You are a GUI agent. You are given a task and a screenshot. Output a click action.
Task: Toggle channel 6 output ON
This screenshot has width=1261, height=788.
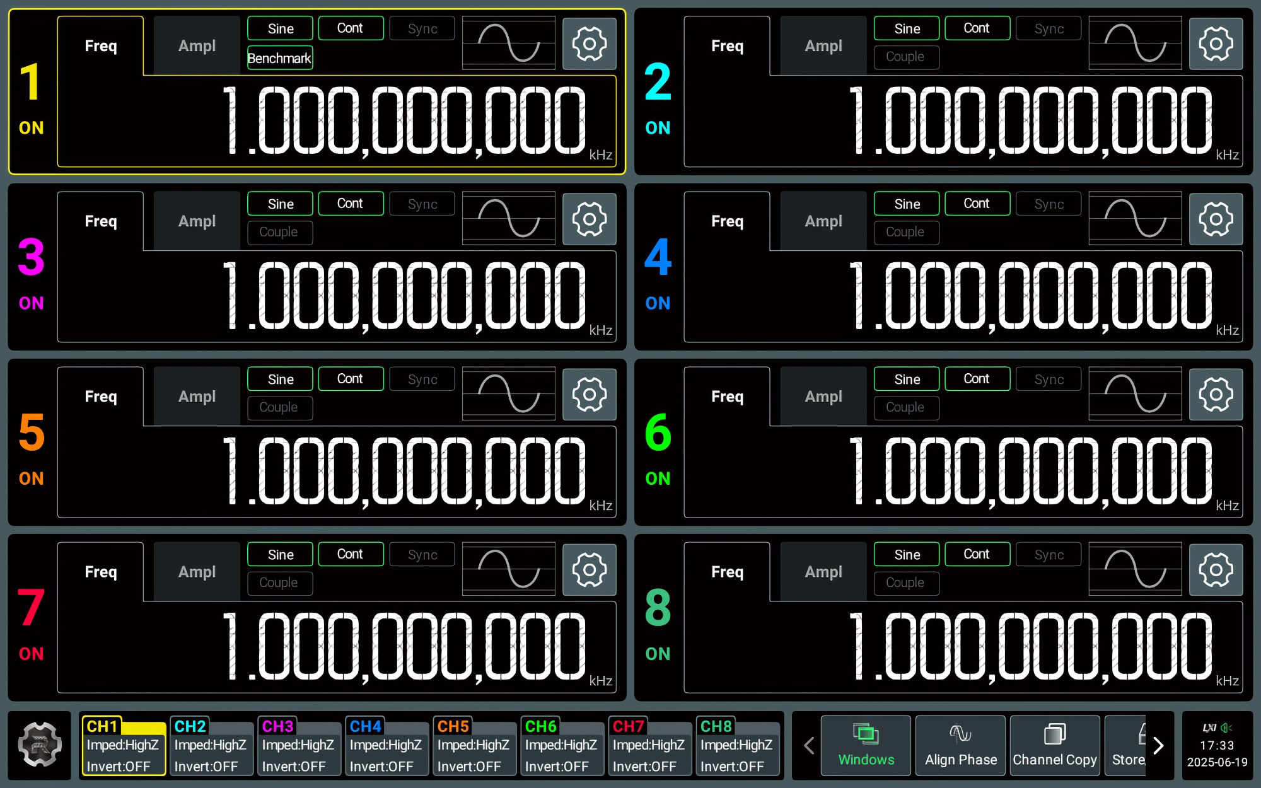coord(658,478)
